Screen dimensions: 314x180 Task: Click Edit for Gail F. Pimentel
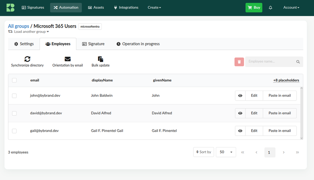[x=254, y=131]
